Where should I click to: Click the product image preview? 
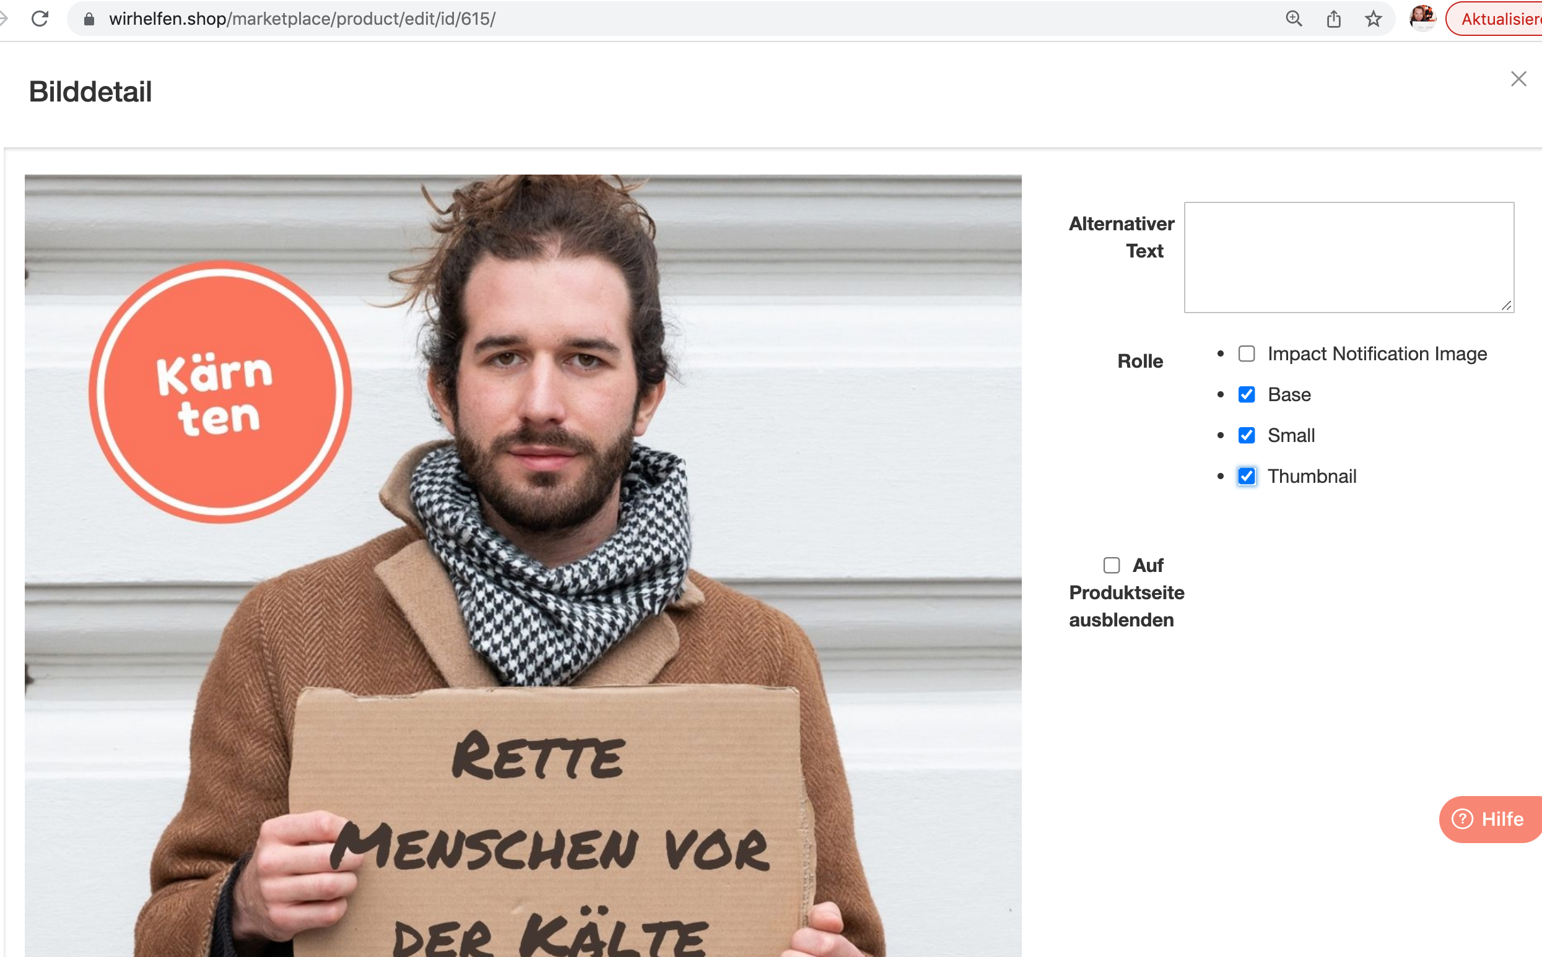[x=523, y=565]
